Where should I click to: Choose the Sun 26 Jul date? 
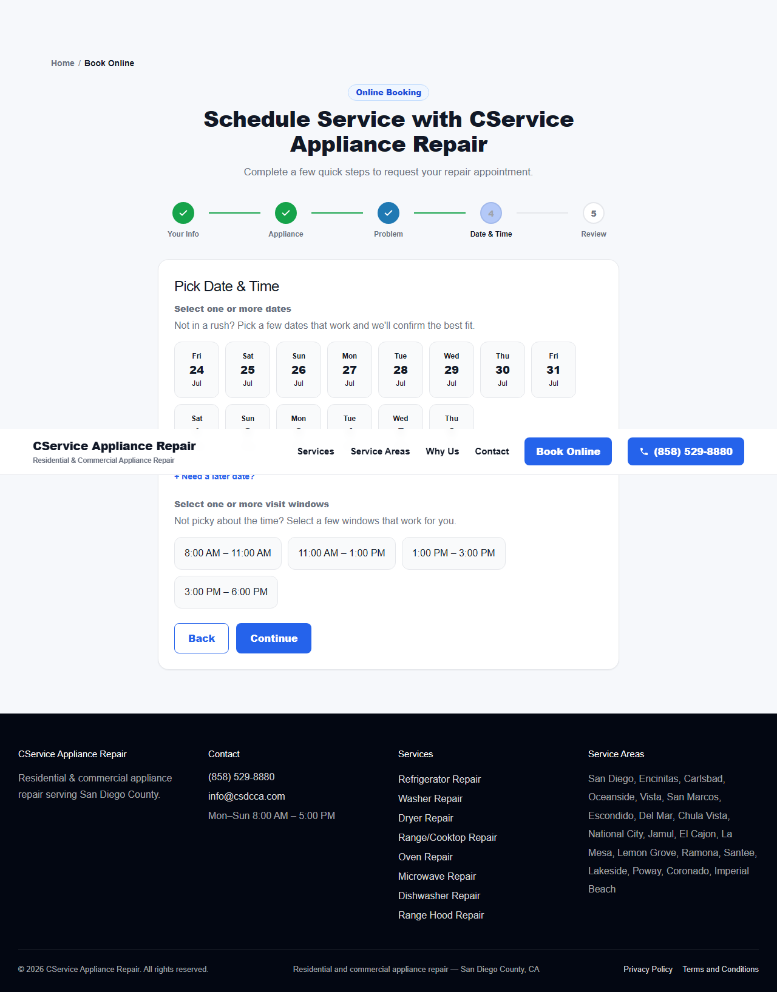coord(299,369)
